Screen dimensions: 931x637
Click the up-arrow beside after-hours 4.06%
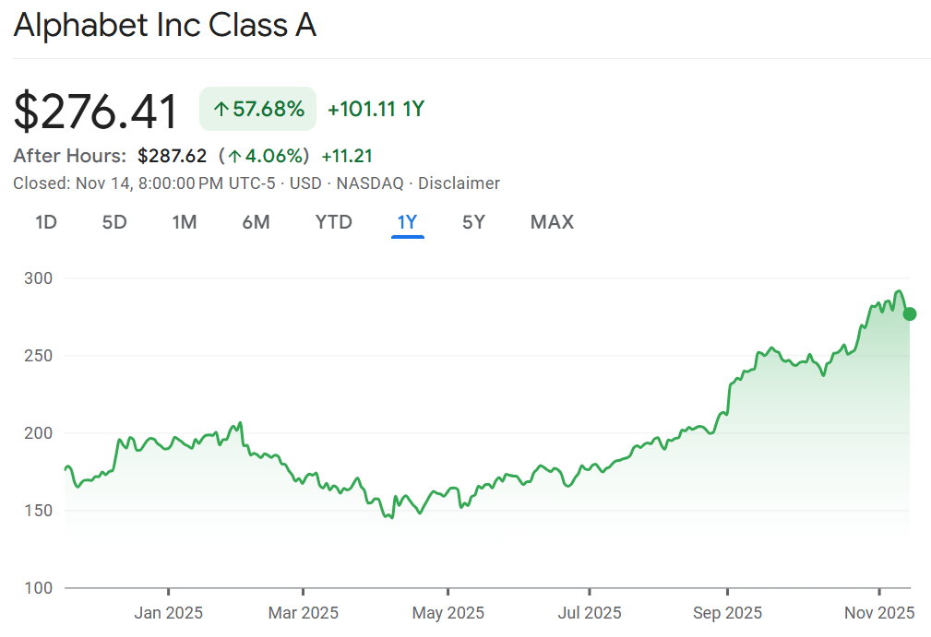(x=235, y=156)
